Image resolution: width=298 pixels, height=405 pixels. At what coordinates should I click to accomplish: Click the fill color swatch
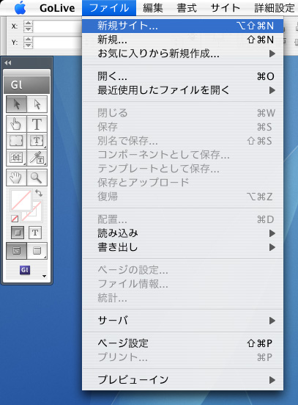21,200
